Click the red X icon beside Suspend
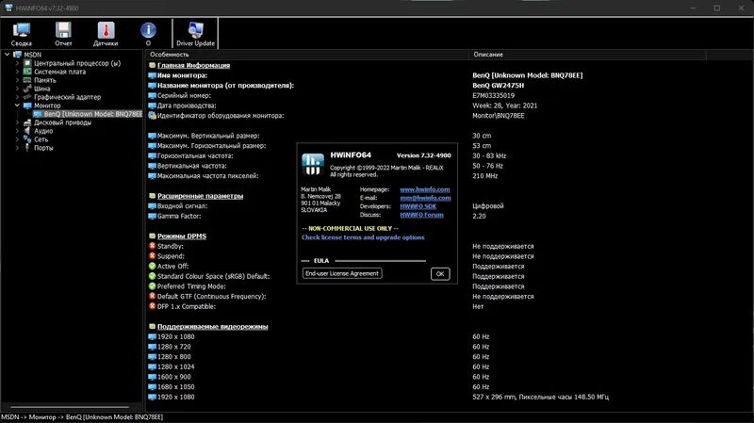 [152, 256]
